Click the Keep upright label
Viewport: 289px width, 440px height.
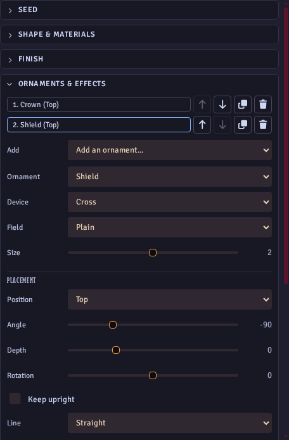pyautogui.click(x=51, y=399)
